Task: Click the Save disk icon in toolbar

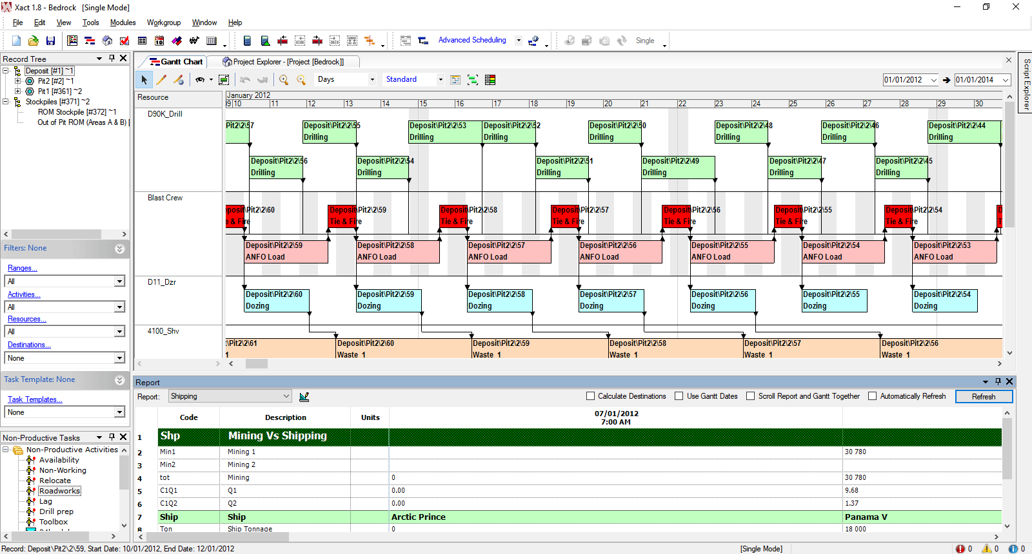Action: point(50,41)
